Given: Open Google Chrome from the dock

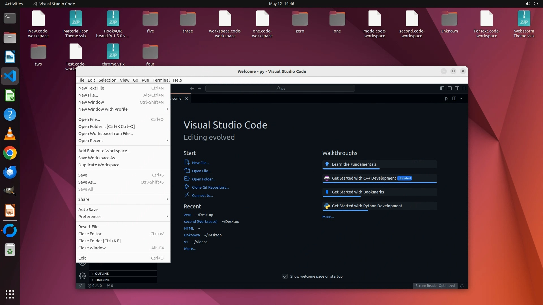Looking at the screenshot, I should coord(10,153).
